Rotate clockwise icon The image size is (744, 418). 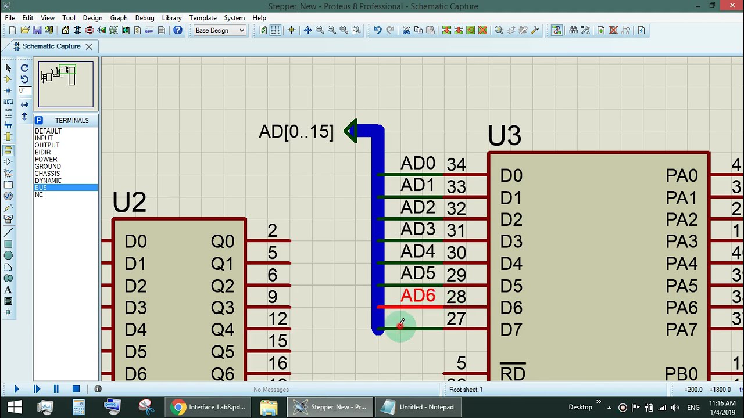click(24, 68)
